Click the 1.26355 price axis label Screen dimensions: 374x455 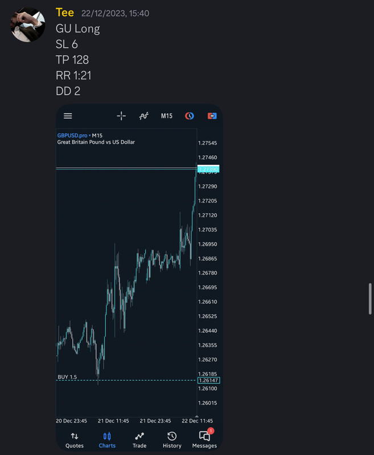tap(207, 345)
